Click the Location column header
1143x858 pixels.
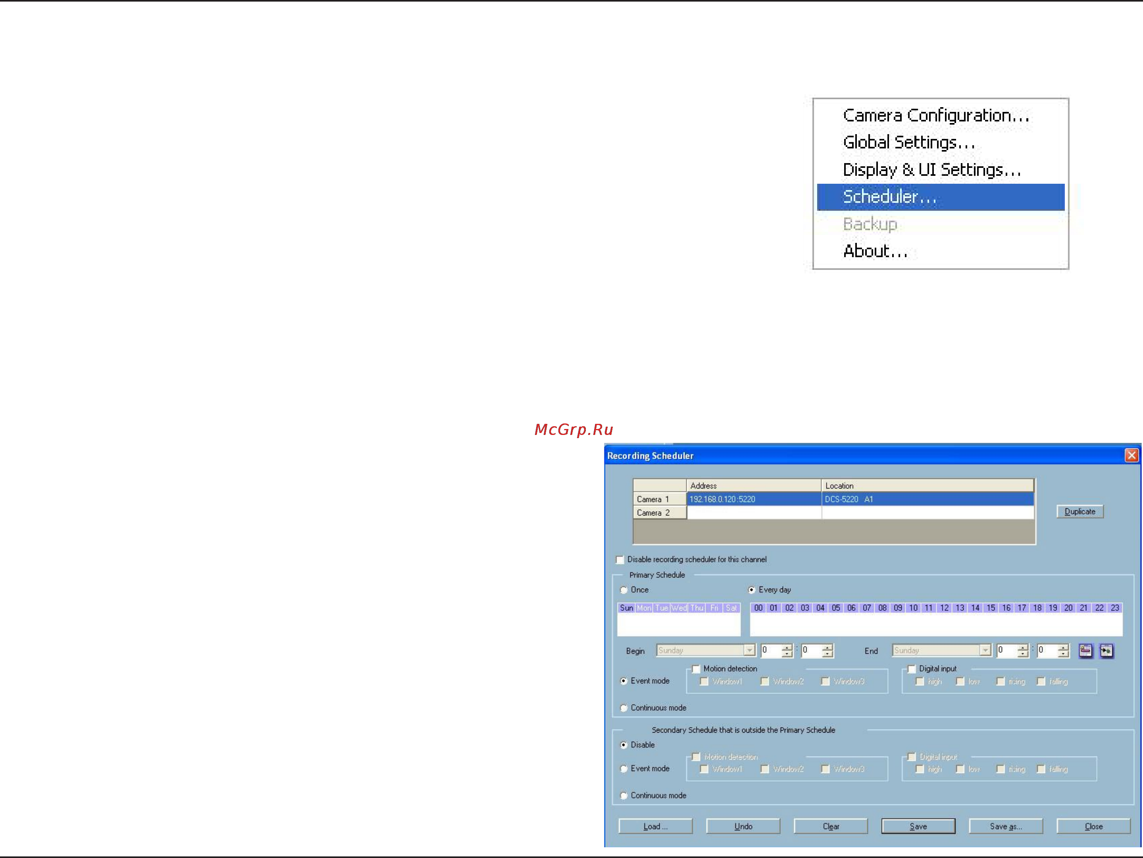coord(927,486)
